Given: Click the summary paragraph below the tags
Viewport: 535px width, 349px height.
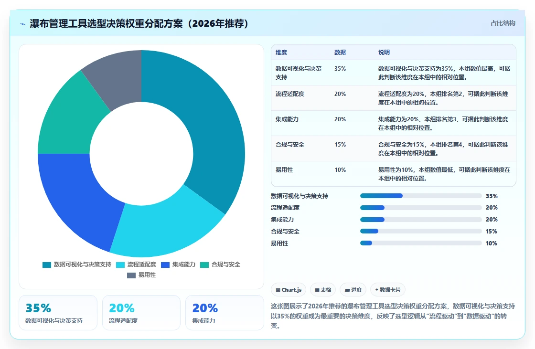Looking at the screenshot, I should (x=393, y=316).
